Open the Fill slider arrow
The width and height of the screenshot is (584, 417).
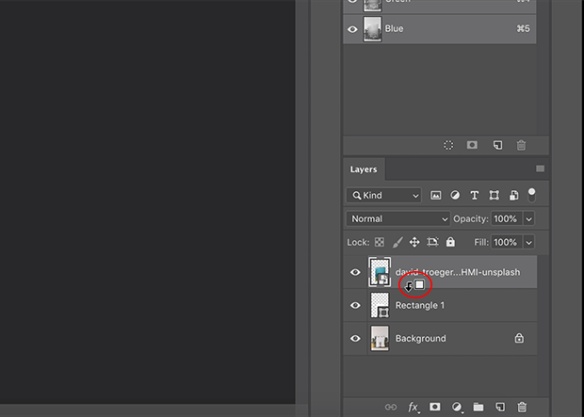coord(528,242)
